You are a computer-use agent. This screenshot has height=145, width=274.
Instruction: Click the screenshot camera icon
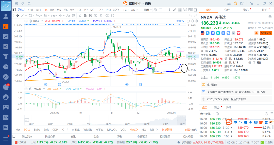[x=169, y=10]
